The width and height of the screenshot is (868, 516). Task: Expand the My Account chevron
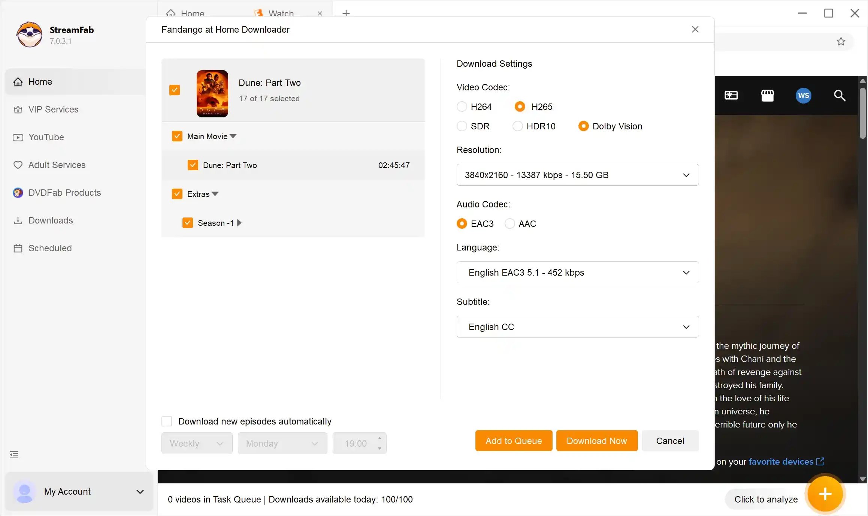click(140, 492)
